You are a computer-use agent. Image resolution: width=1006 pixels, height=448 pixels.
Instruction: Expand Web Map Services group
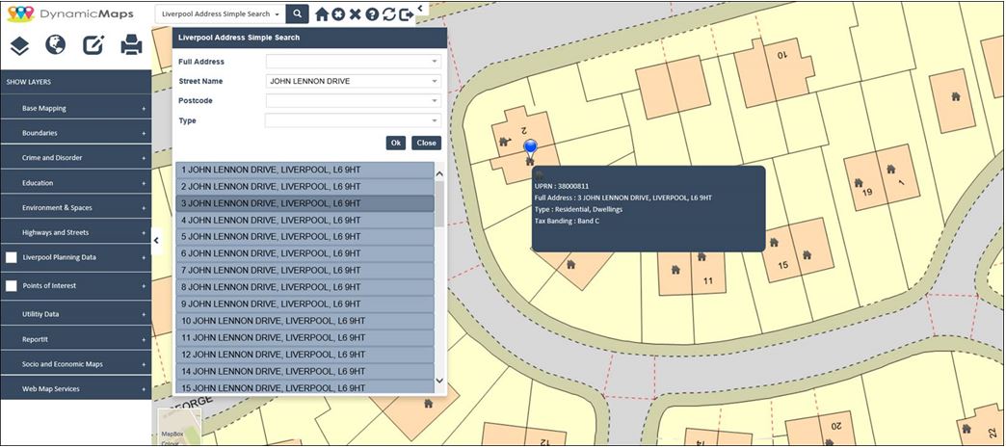[x=76, y=389]
